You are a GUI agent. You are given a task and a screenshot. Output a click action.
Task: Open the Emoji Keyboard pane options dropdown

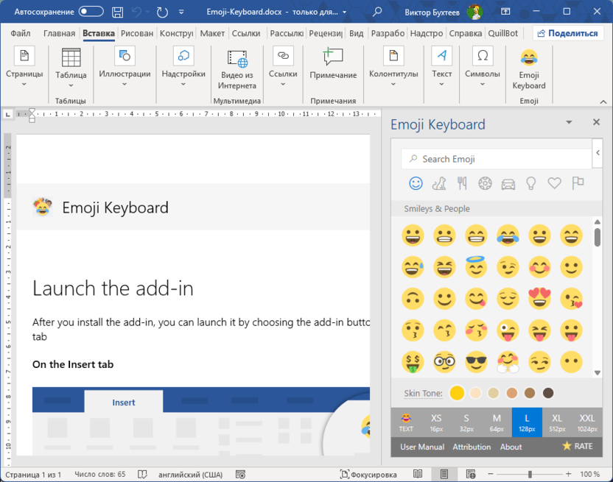[x=569, y=123]
